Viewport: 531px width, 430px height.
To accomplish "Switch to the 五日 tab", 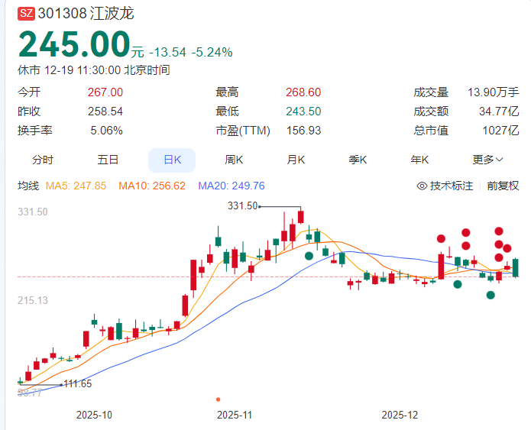I will (x=108, y=160).
